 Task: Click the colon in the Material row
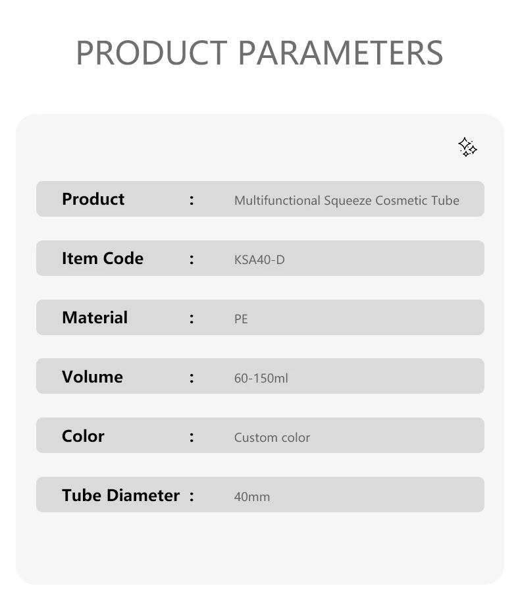coord(192,319)
